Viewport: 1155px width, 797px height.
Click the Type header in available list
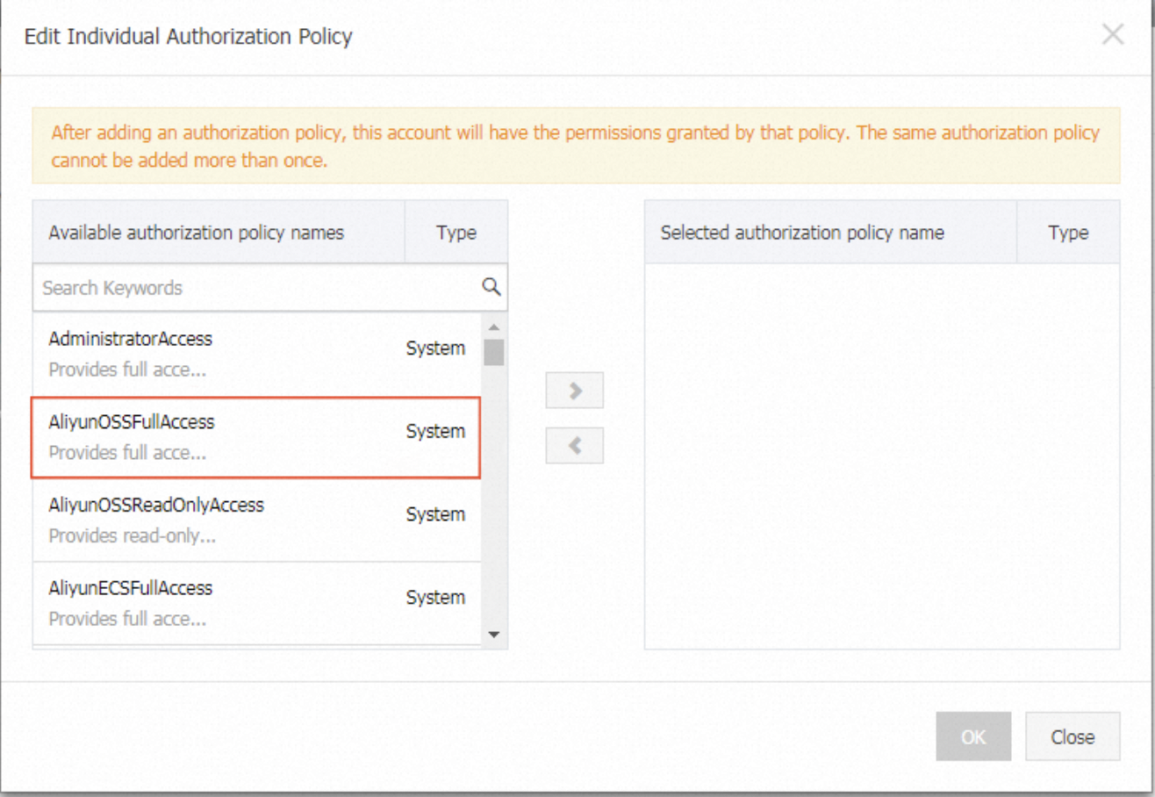(456, 233)
